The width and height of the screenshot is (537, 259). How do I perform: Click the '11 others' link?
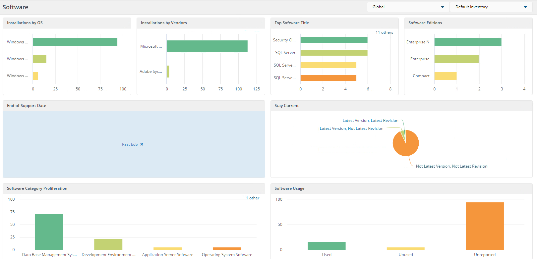click(384, 32)
